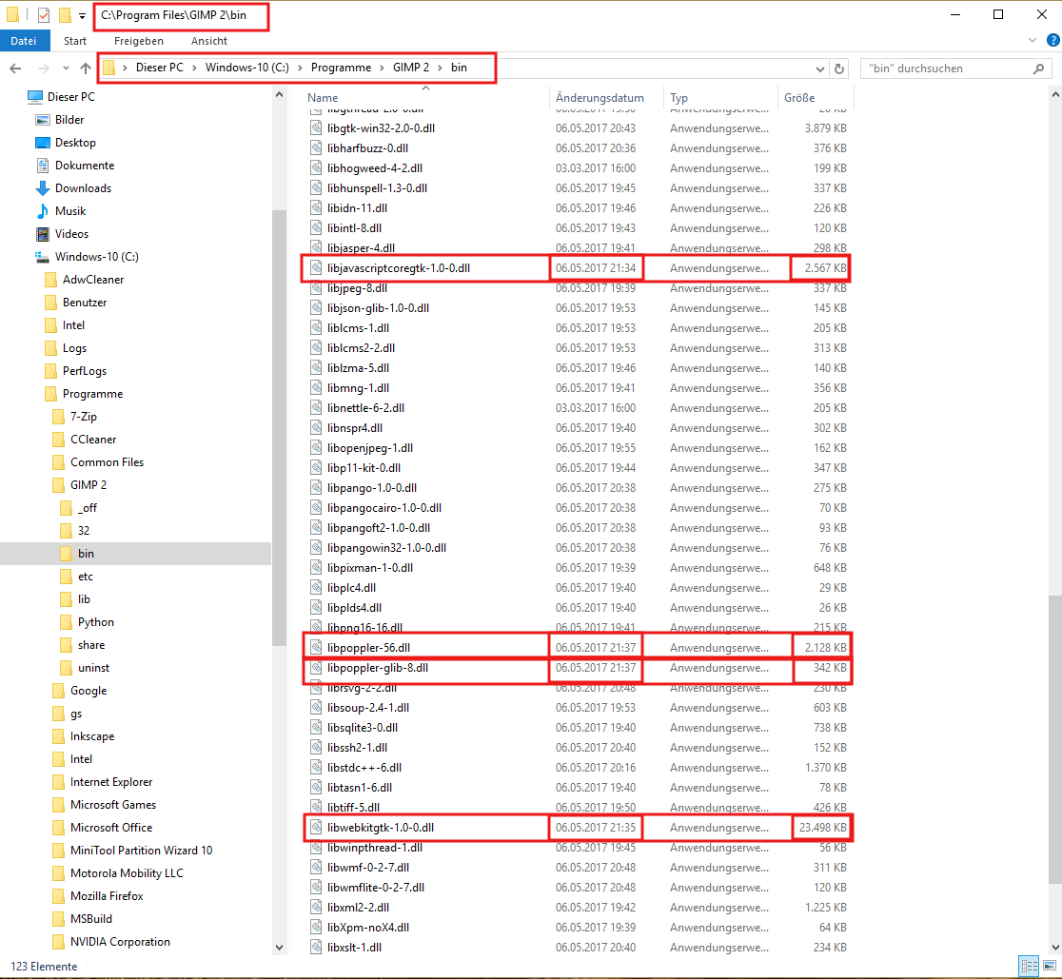Open the Benutzer folder in the tree
This screenshot has height=979, width=1062.
pos(85,303)
